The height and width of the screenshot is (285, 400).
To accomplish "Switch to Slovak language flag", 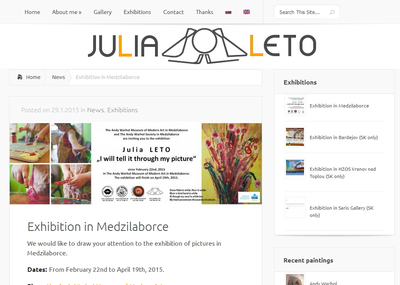I will point(229,12).
